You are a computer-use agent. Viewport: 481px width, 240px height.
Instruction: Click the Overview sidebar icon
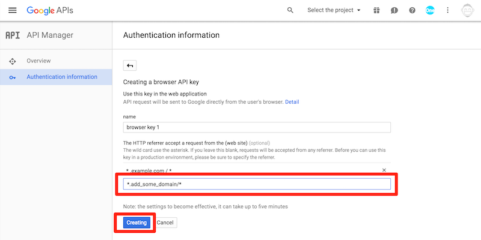pyautogui.click(x=12, y=61)
